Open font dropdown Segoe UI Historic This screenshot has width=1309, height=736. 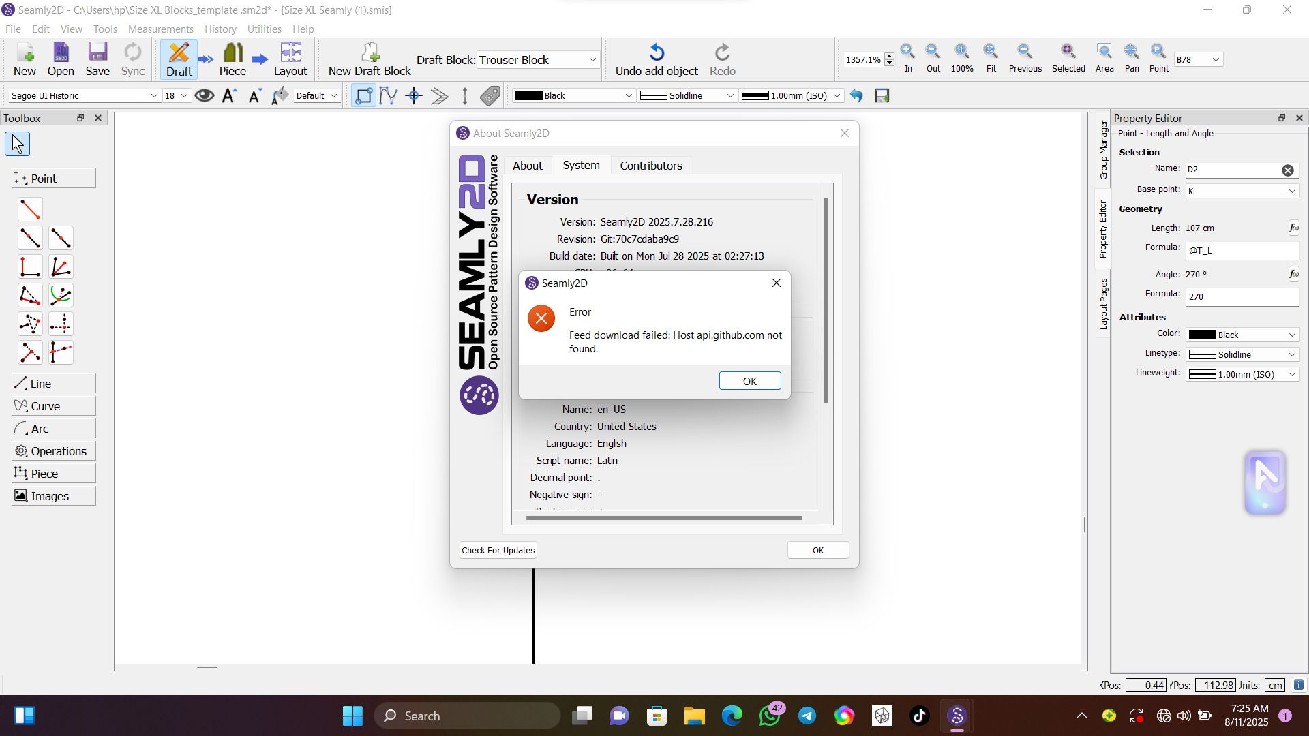tap(85, 95)
